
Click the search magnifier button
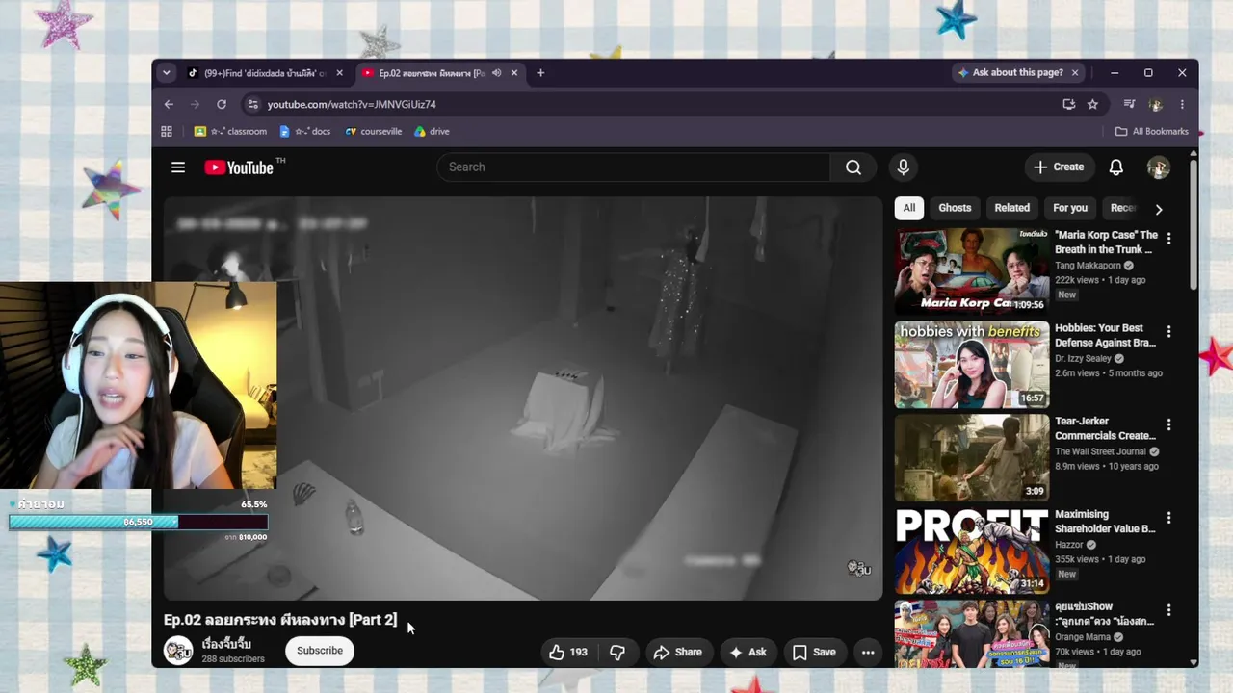pos(853,167)
